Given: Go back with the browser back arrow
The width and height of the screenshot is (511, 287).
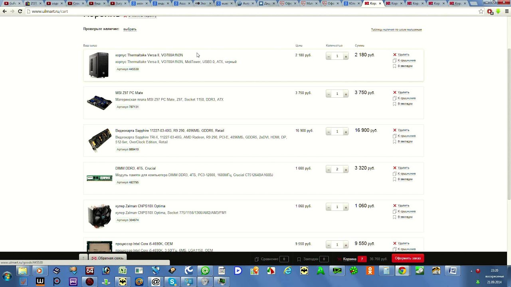Looking at the screenshot, I should coord(5,11).
